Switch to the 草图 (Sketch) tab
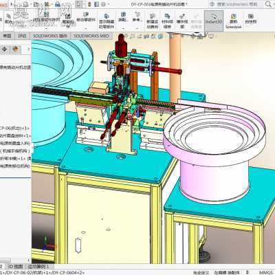This screenshot has width=275, height=275. [7, 36]
